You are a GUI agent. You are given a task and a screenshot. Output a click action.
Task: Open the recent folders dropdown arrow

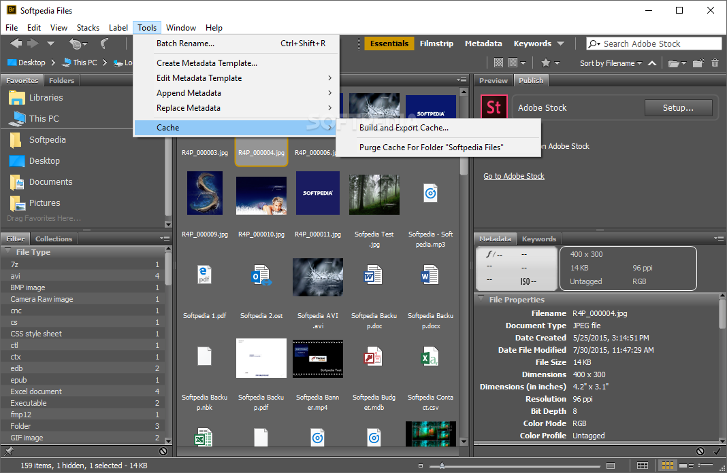tap(50, 43)
